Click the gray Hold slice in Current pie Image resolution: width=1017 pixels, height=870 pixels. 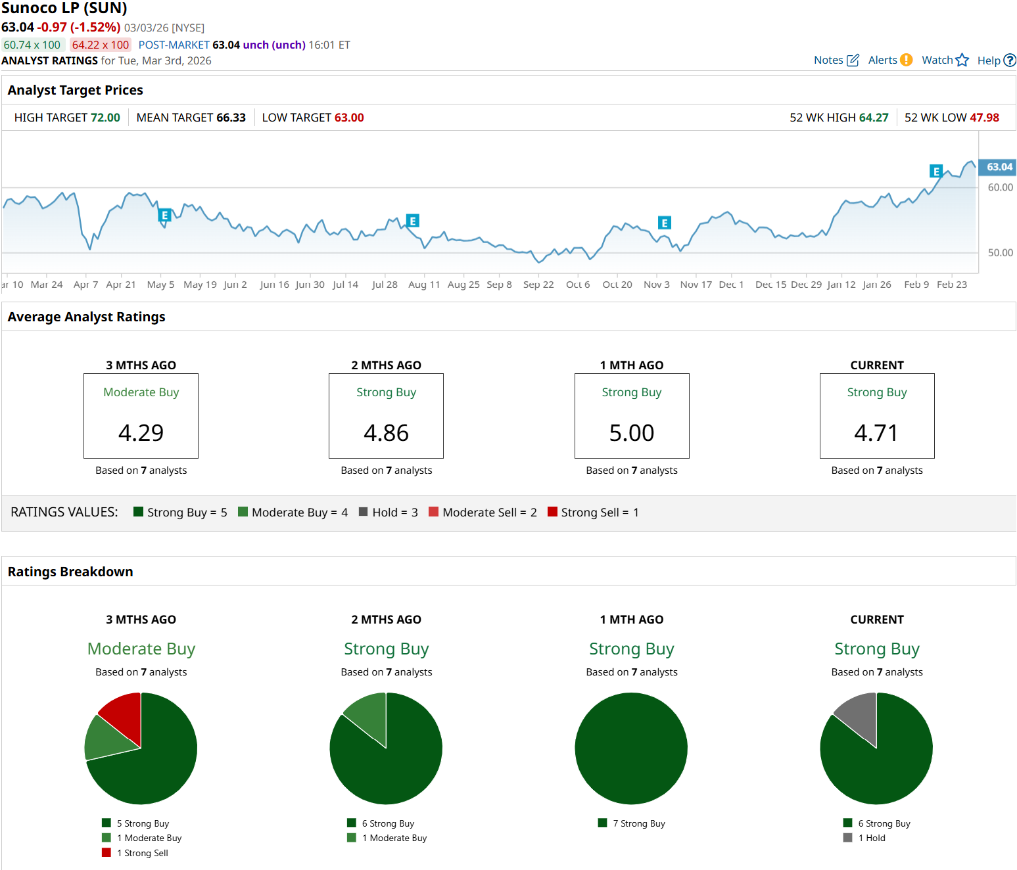(860, 716)
